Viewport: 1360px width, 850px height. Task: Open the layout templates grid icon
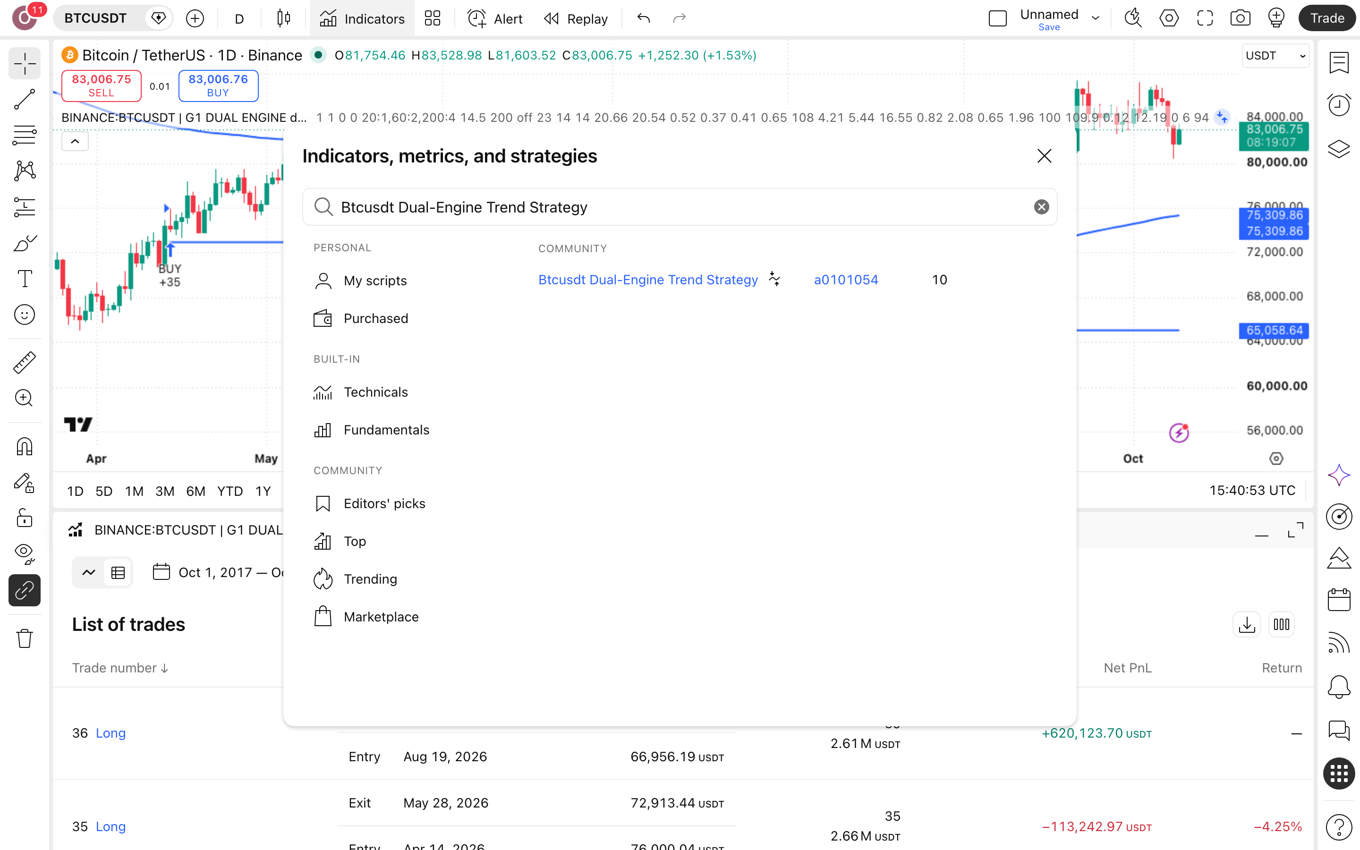point(432,18)
